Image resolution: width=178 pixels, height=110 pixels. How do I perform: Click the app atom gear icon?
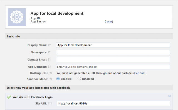[x=17, y=17]
